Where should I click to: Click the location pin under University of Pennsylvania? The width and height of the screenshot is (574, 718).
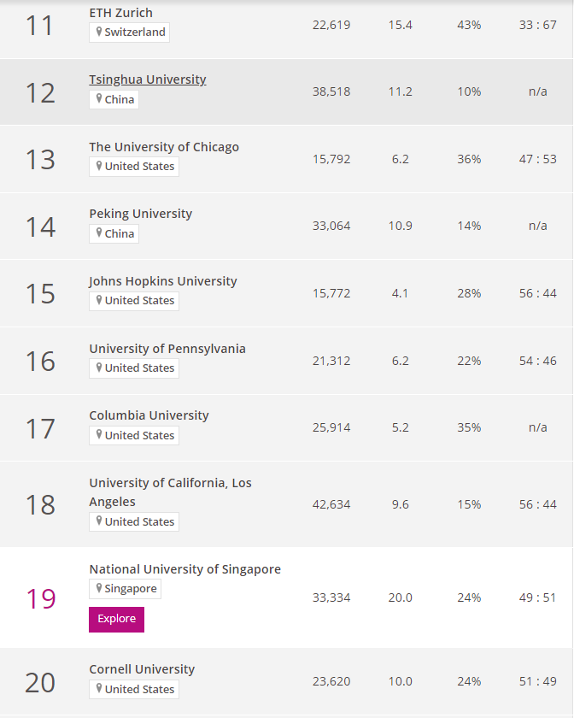[x=101, y=368]
